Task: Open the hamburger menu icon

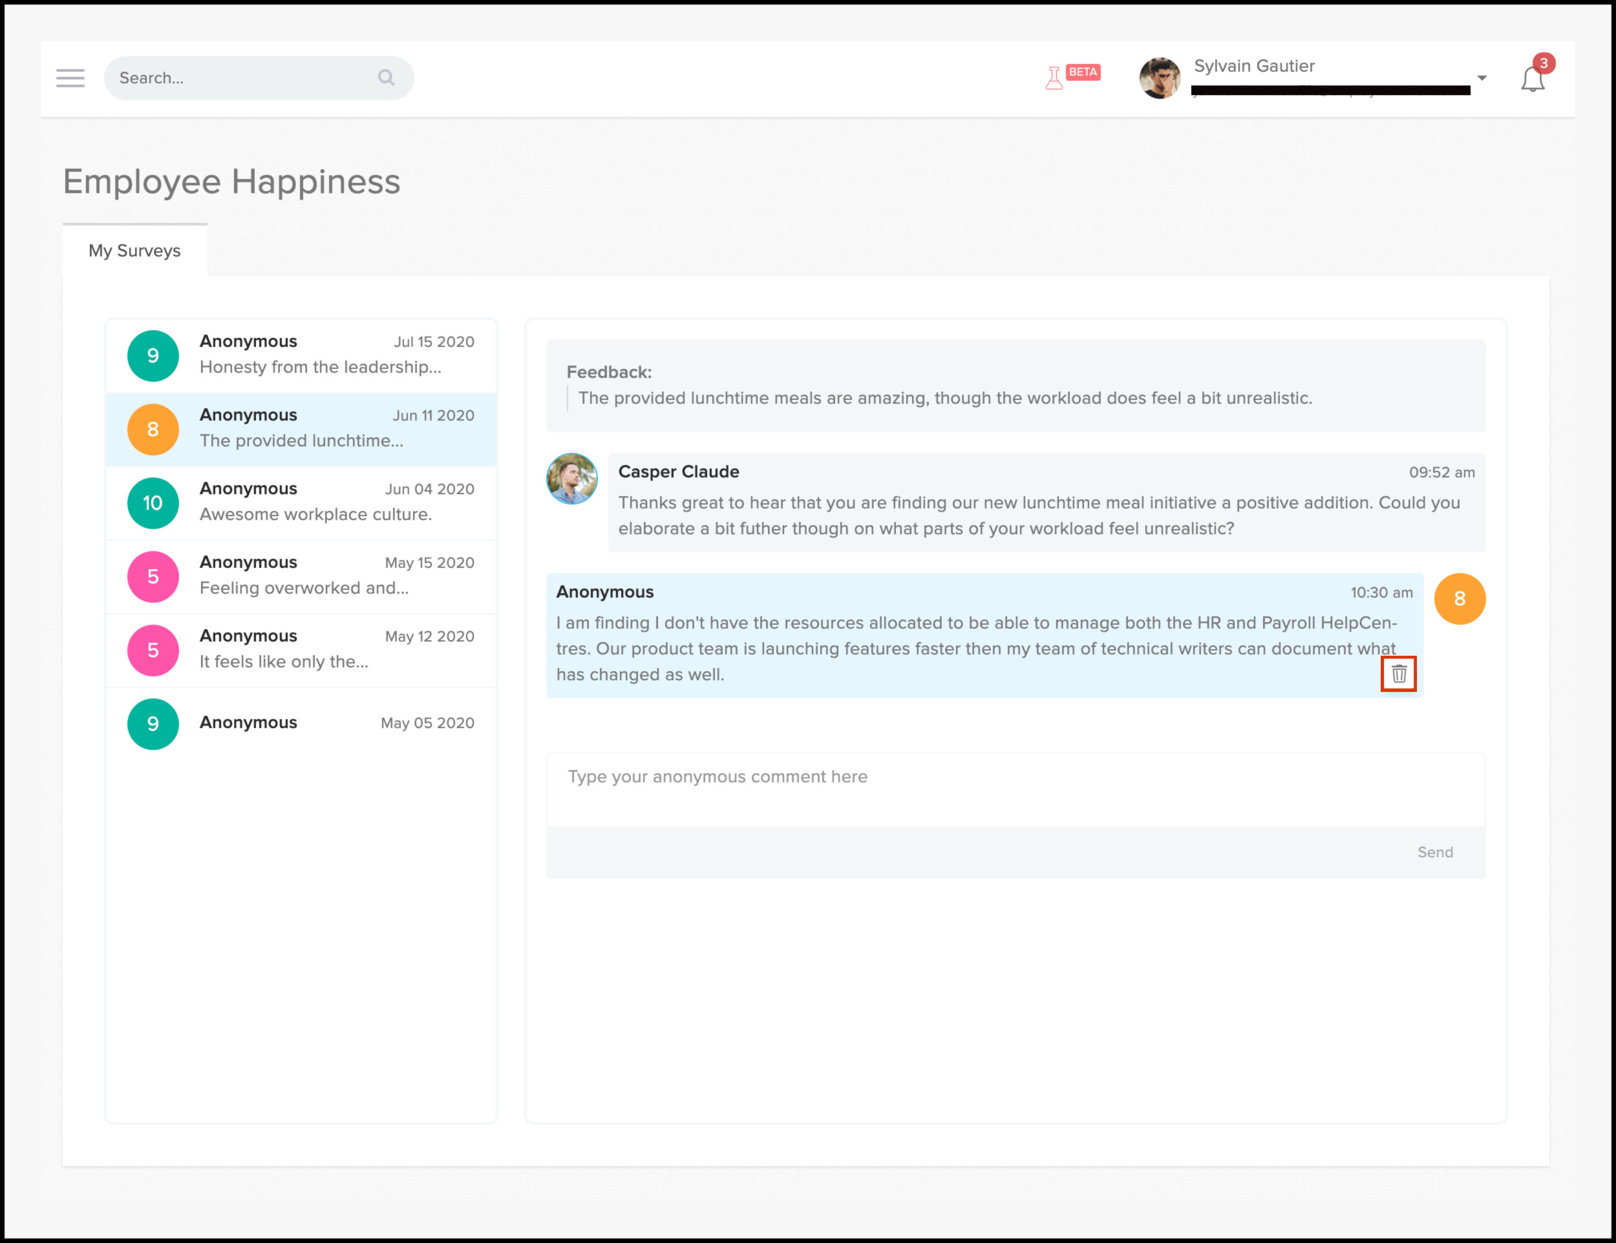Action: (70, 78)
